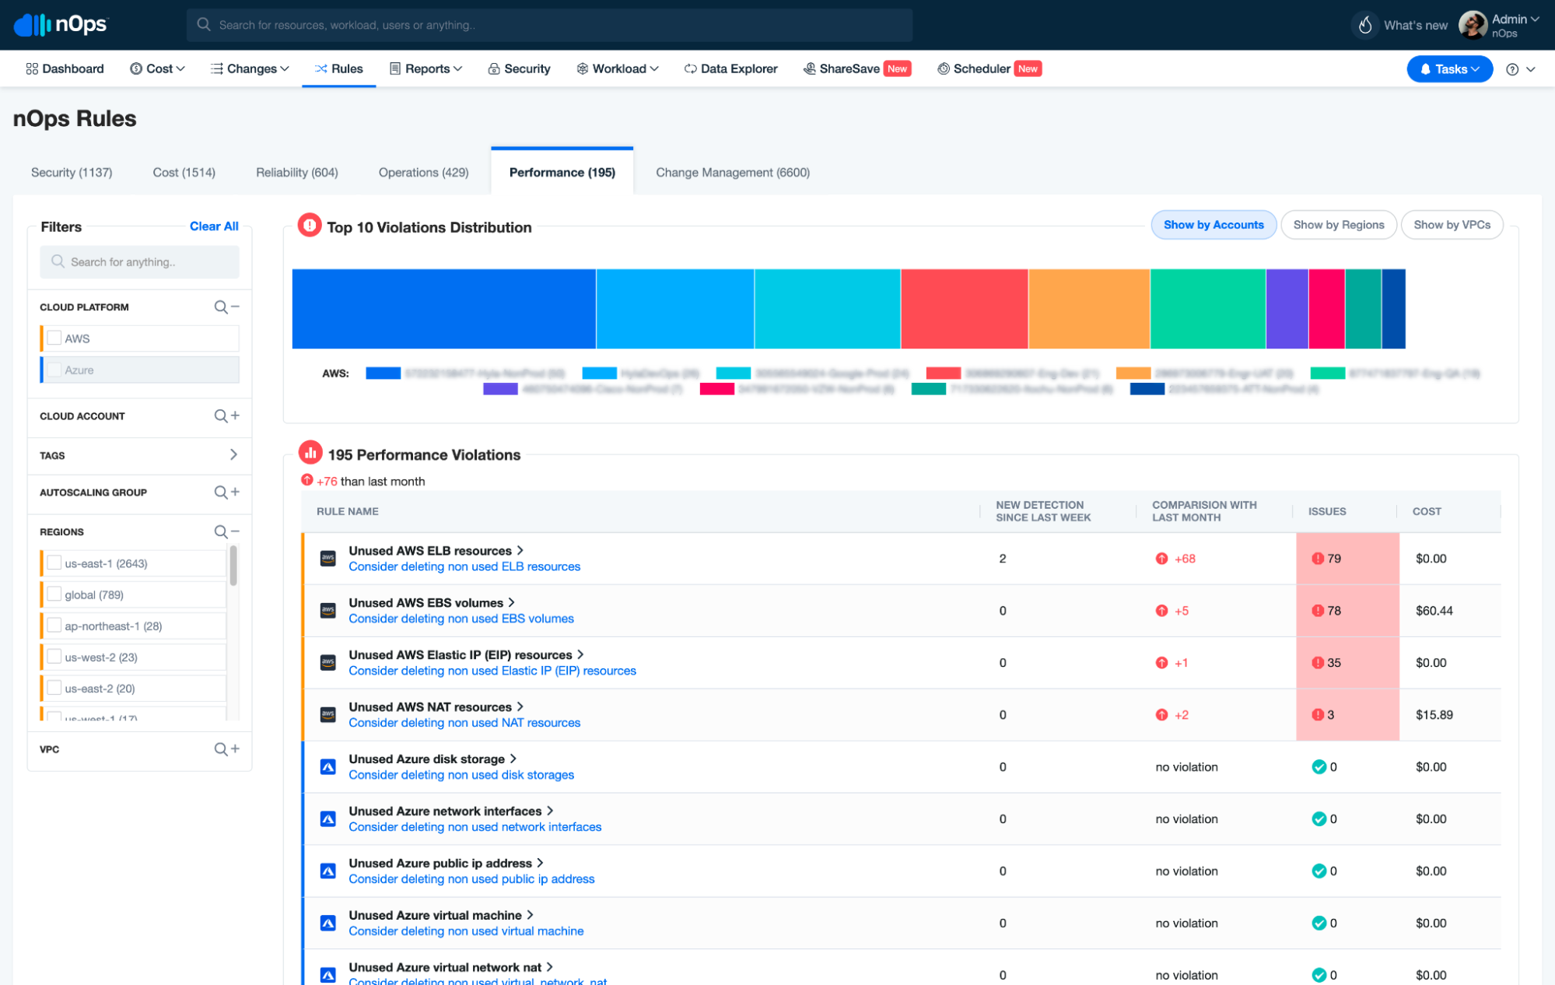Click the help question mark icon
Image resolution: width=1555 pixels, height=985 pixels.
[x=1512, y=69]
